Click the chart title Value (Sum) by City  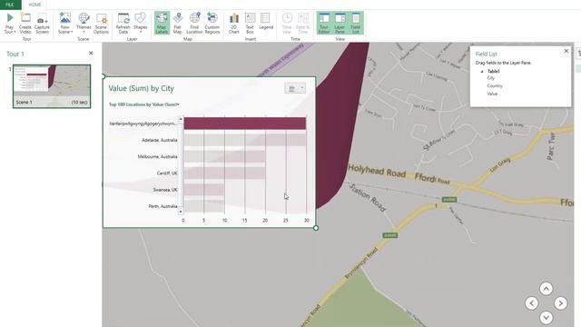click(x=142, y=88)
